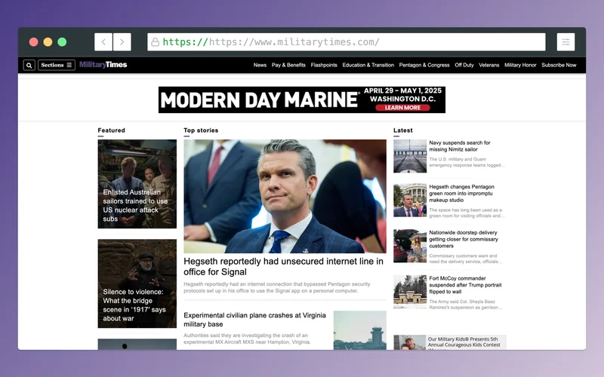Image resolution: width=604 pixels, height=377 pixels.
Task: Click the address bar padlock icon
Action: pyautogui.click(x=156, y=42)
